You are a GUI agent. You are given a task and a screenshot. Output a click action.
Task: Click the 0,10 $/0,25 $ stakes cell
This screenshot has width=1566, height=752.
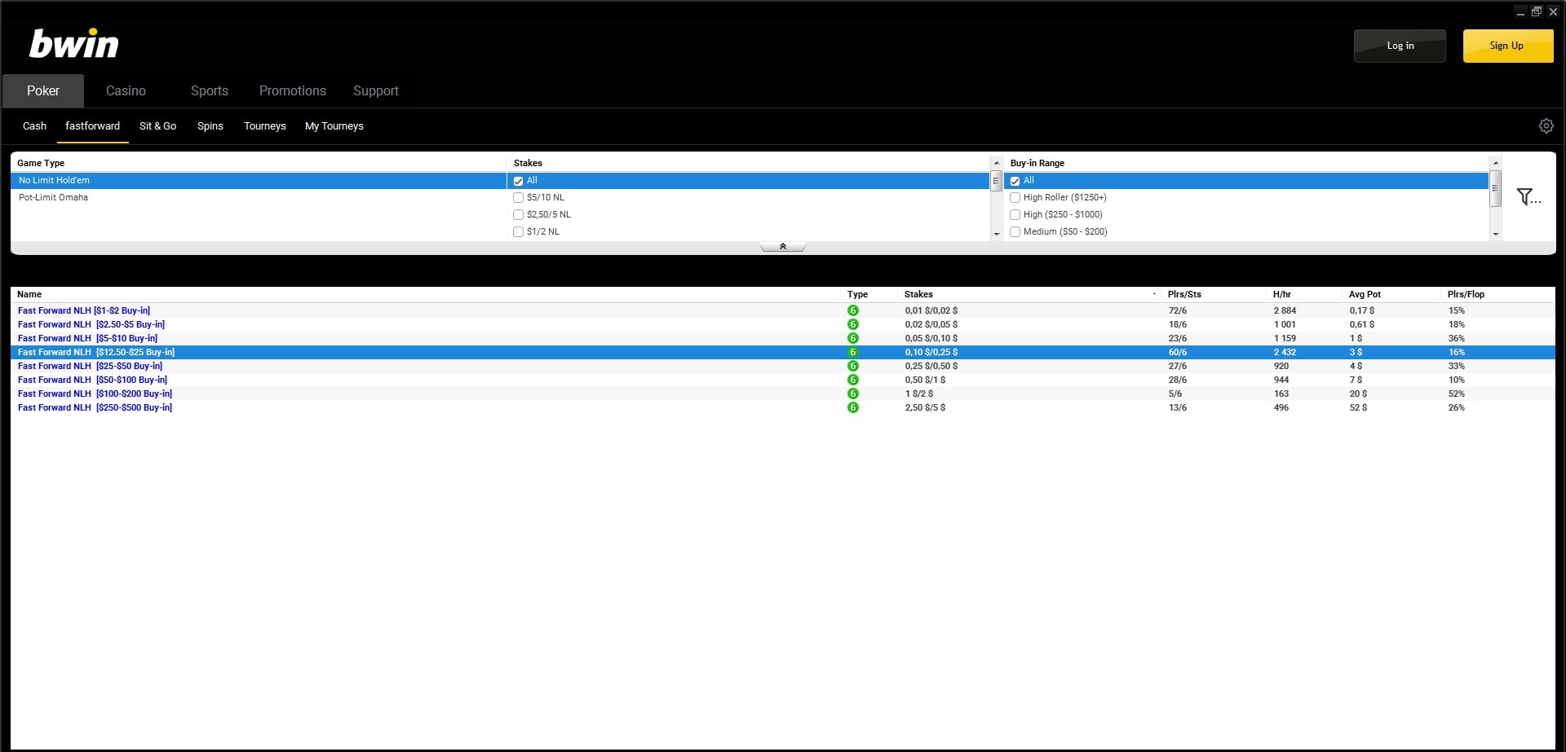(x=931, y=352)
